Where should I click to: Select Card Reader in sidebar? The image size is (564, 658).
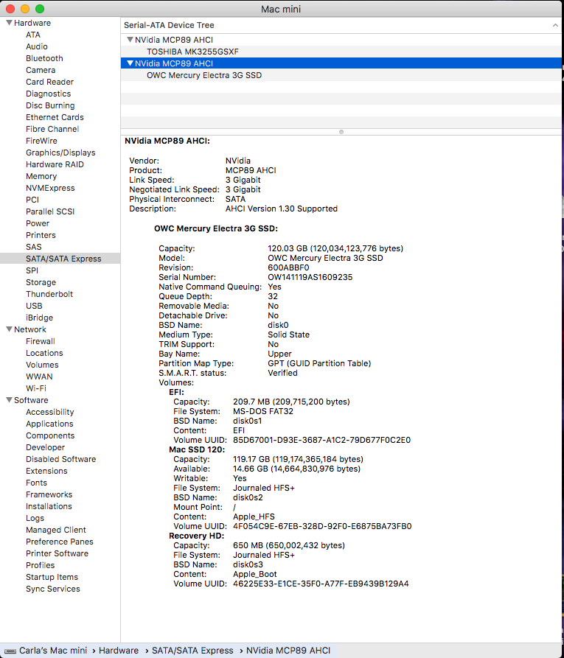pyautogui.click(x=49, y=82)
